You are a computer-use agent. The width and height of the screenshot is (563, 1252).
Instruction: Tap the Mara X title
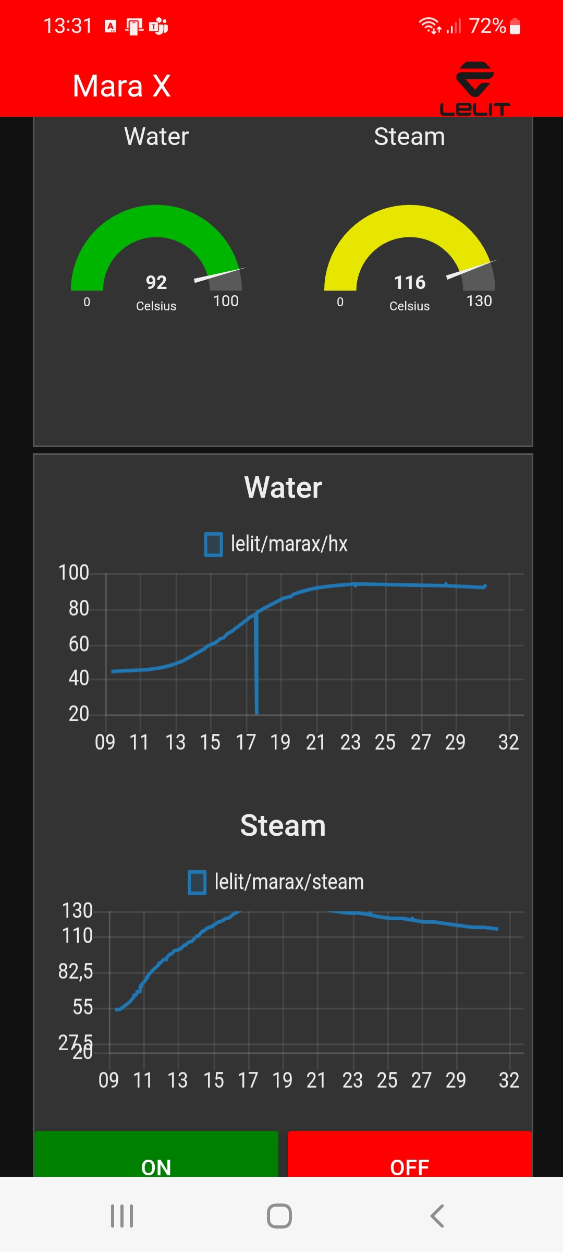coord(121,86)
